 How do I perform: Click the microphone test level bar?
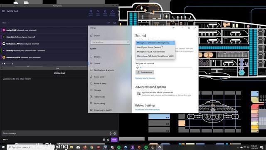tap(166, 67)
